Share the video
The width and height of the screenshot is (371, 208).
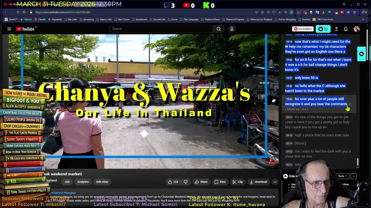[x=201, y=182]
